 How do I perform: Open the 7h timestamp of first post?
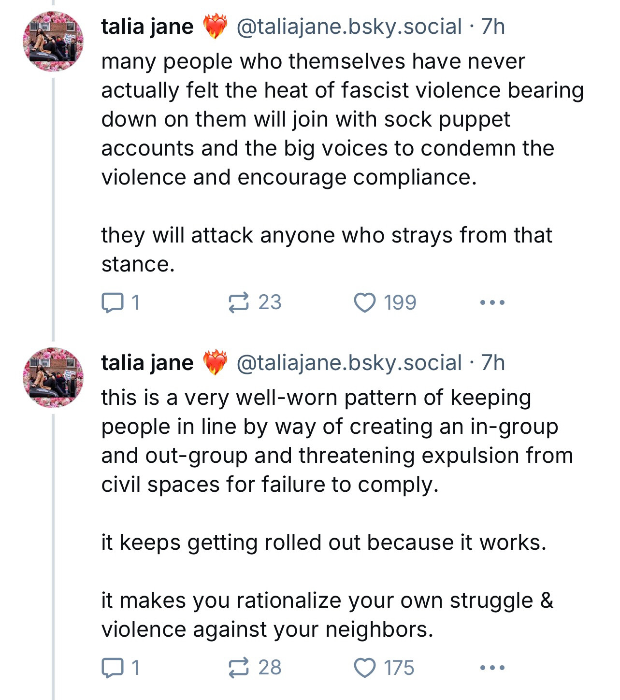point(493,26)
